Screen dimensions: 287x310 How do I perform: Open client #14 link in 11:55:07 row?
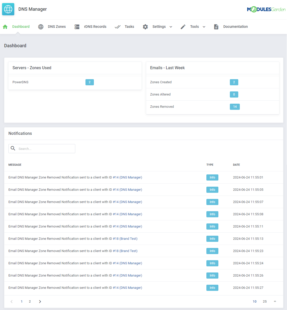click(127, 202)
